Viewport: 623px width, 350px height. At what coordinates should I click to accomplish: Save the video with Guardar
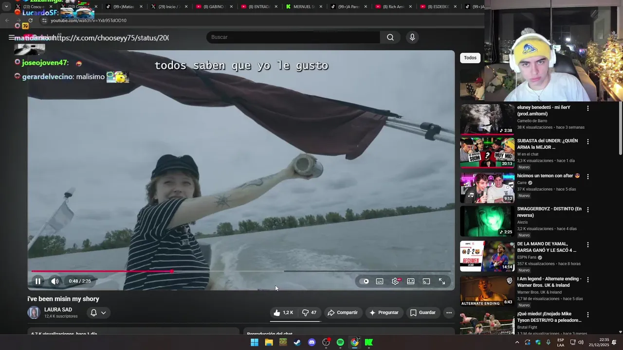click(x=422, y=313)
